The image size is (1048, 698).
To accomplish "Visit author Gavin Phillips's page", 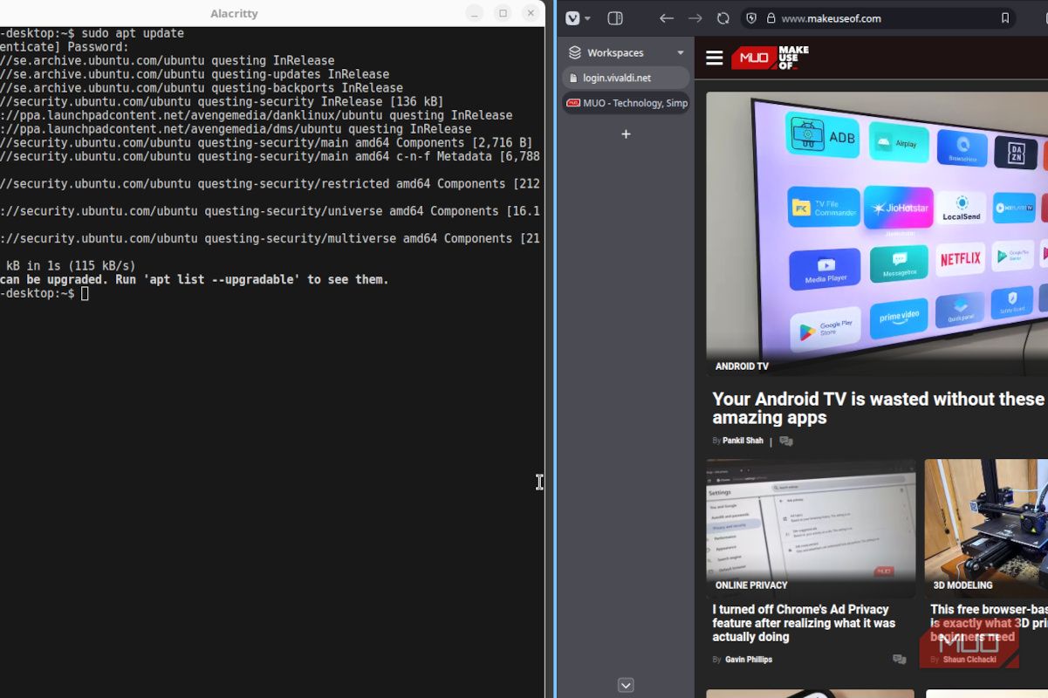I will click(749, 660).
